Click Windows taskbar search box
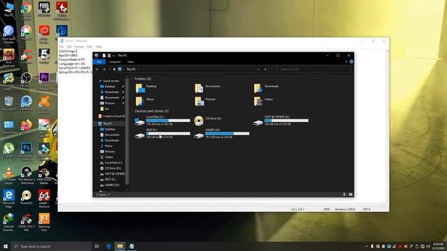Viewport: 447px width, 251px height. pos(52,246)
